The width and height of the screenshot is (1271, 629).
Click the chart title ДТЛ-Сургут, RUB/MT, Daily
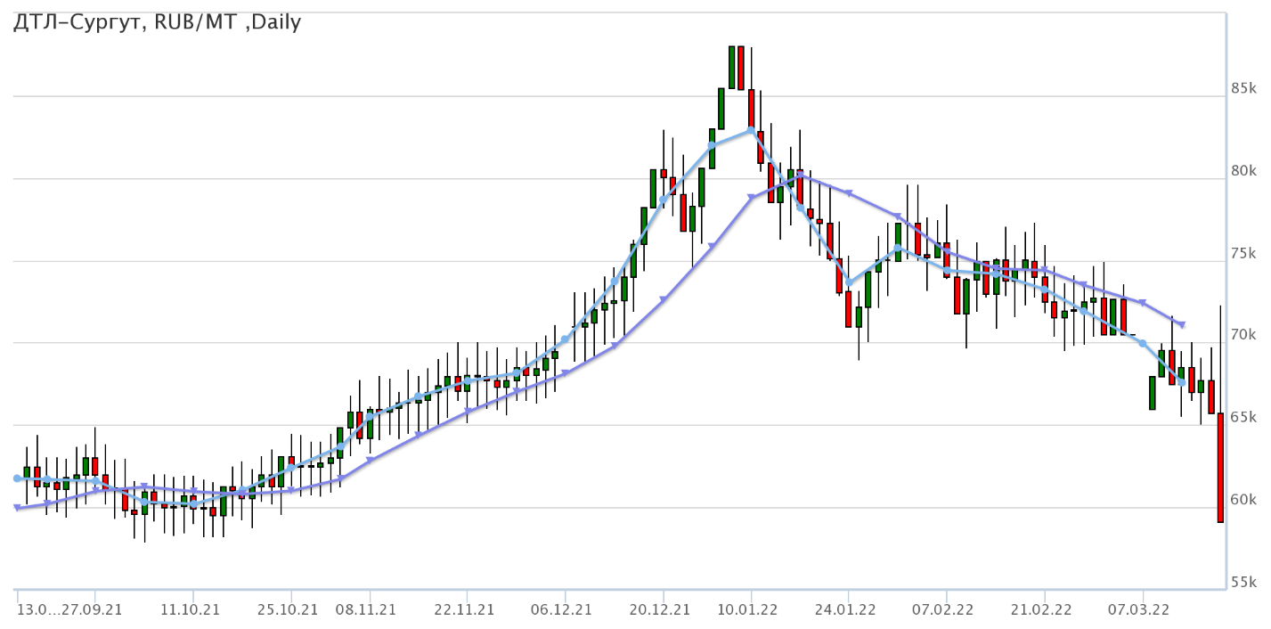tap(157, 23)
